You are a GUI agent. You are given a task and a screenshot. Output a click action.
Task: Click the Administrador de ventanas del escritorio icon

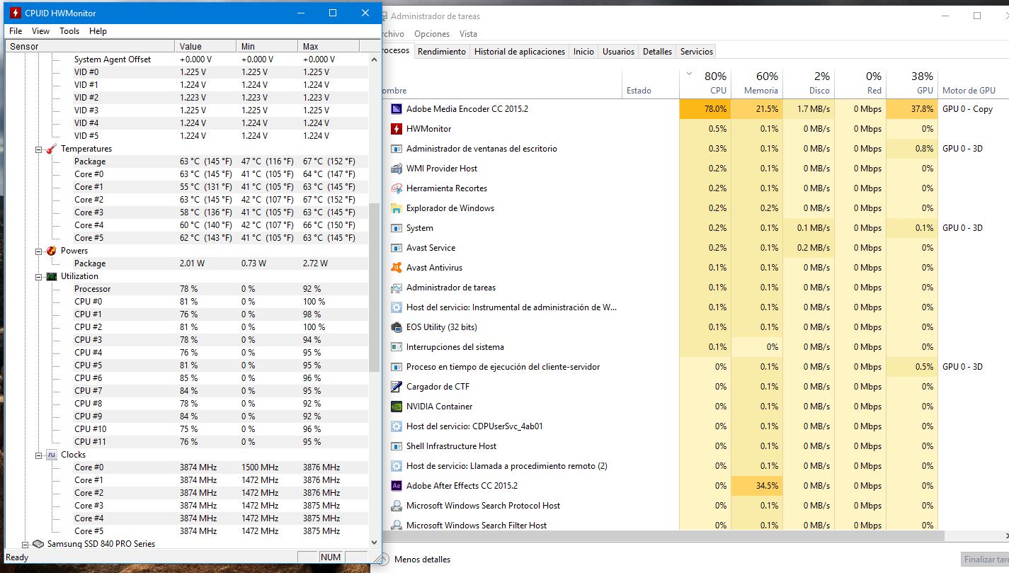pos(397,149)
